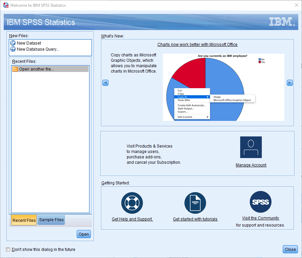Open the Visit the Community link
Viewport: 302px width, 258px height.
point(260,218)
